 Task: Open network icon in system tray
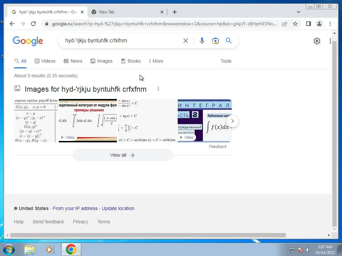[x=292, y=249]
